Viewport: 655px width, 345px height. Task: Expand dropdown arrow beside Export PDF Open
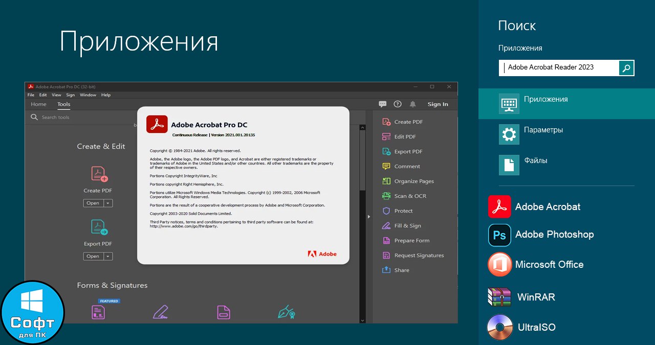(x=108, y=256)
